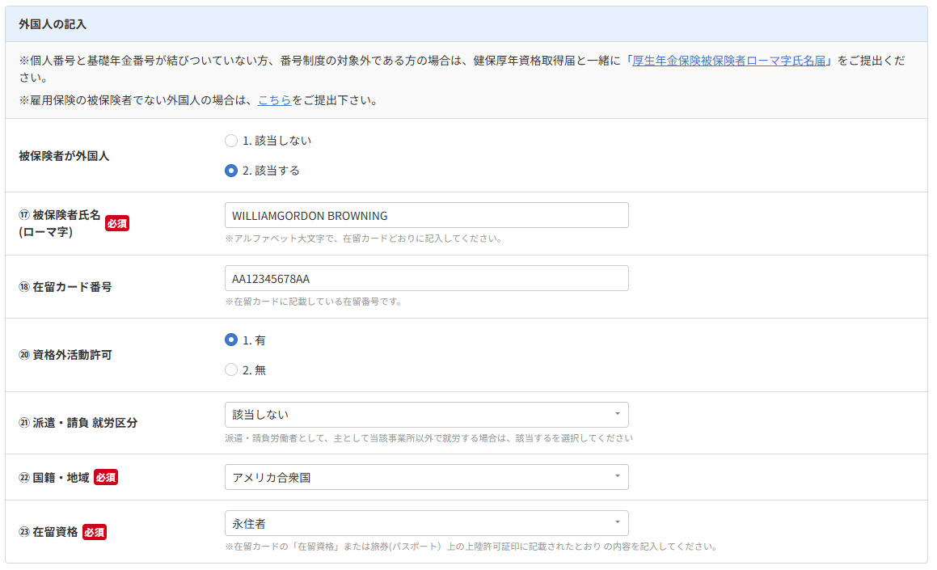Select the 該当する radio for 被保険者が外国人

(x=231, y=171)
